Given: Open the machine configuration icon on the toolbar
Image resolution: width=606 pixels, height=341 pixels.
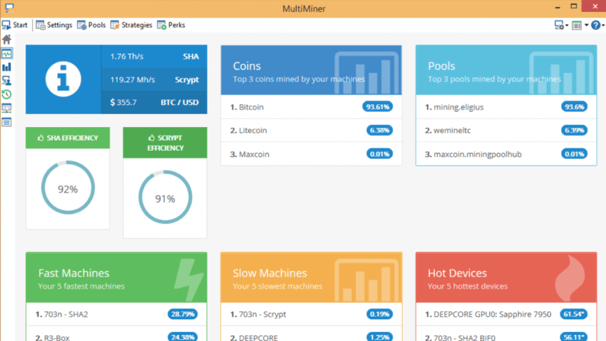Looking at the screenshot, I should (x=559, y=25).
